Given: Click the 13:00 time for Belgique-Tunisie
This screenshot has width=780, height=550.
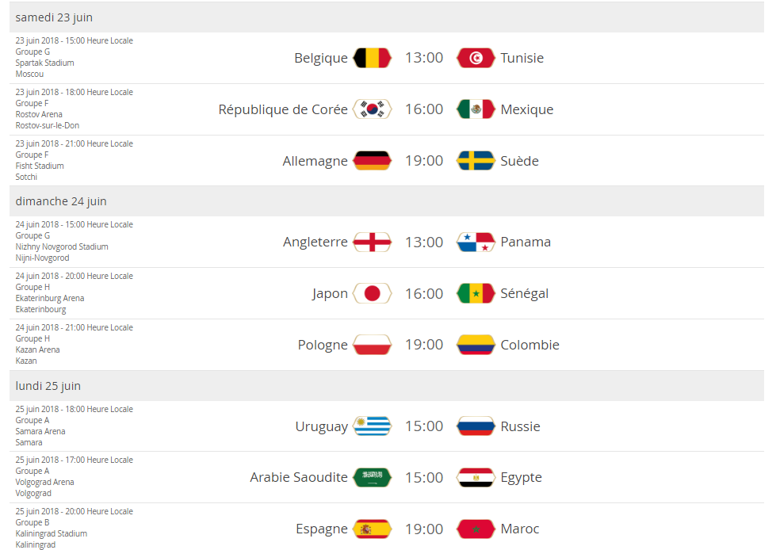Looking at the screenshot, I should [x=424, y=58].
